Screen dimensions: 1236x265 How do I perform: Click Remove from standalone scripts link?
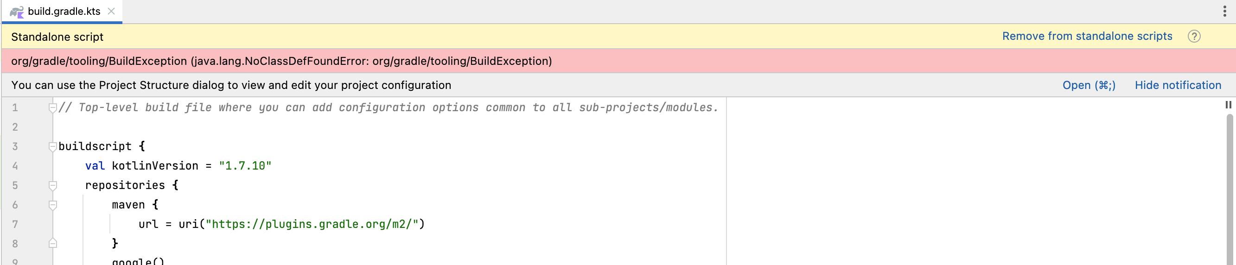tap(1087, 37)
